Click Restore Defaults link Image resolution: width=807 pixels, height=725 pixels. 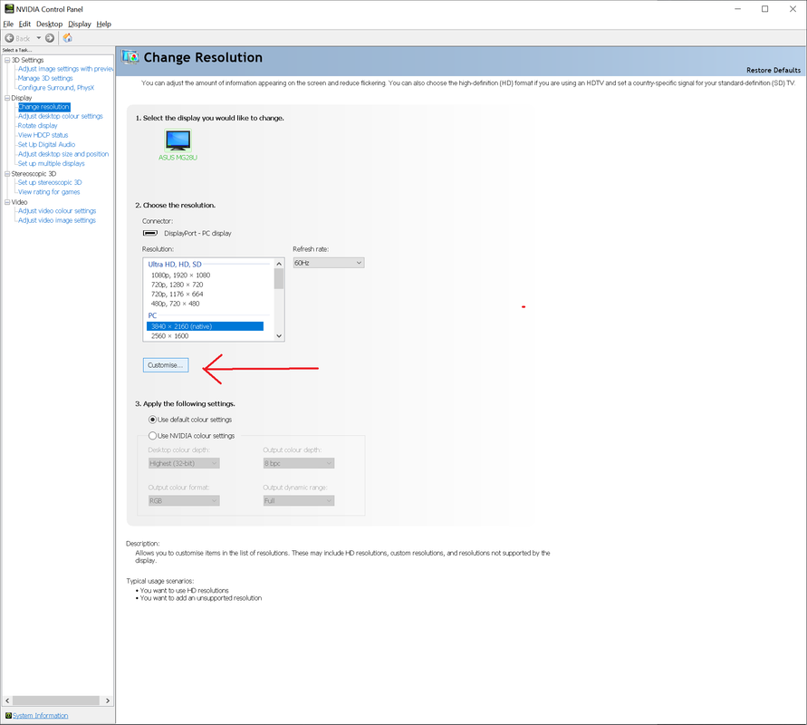773,70
